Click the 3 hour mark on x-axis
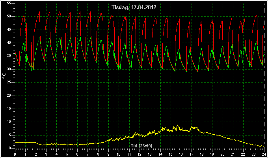The height and width of the screenshot is (158, 268). [46, 154]
